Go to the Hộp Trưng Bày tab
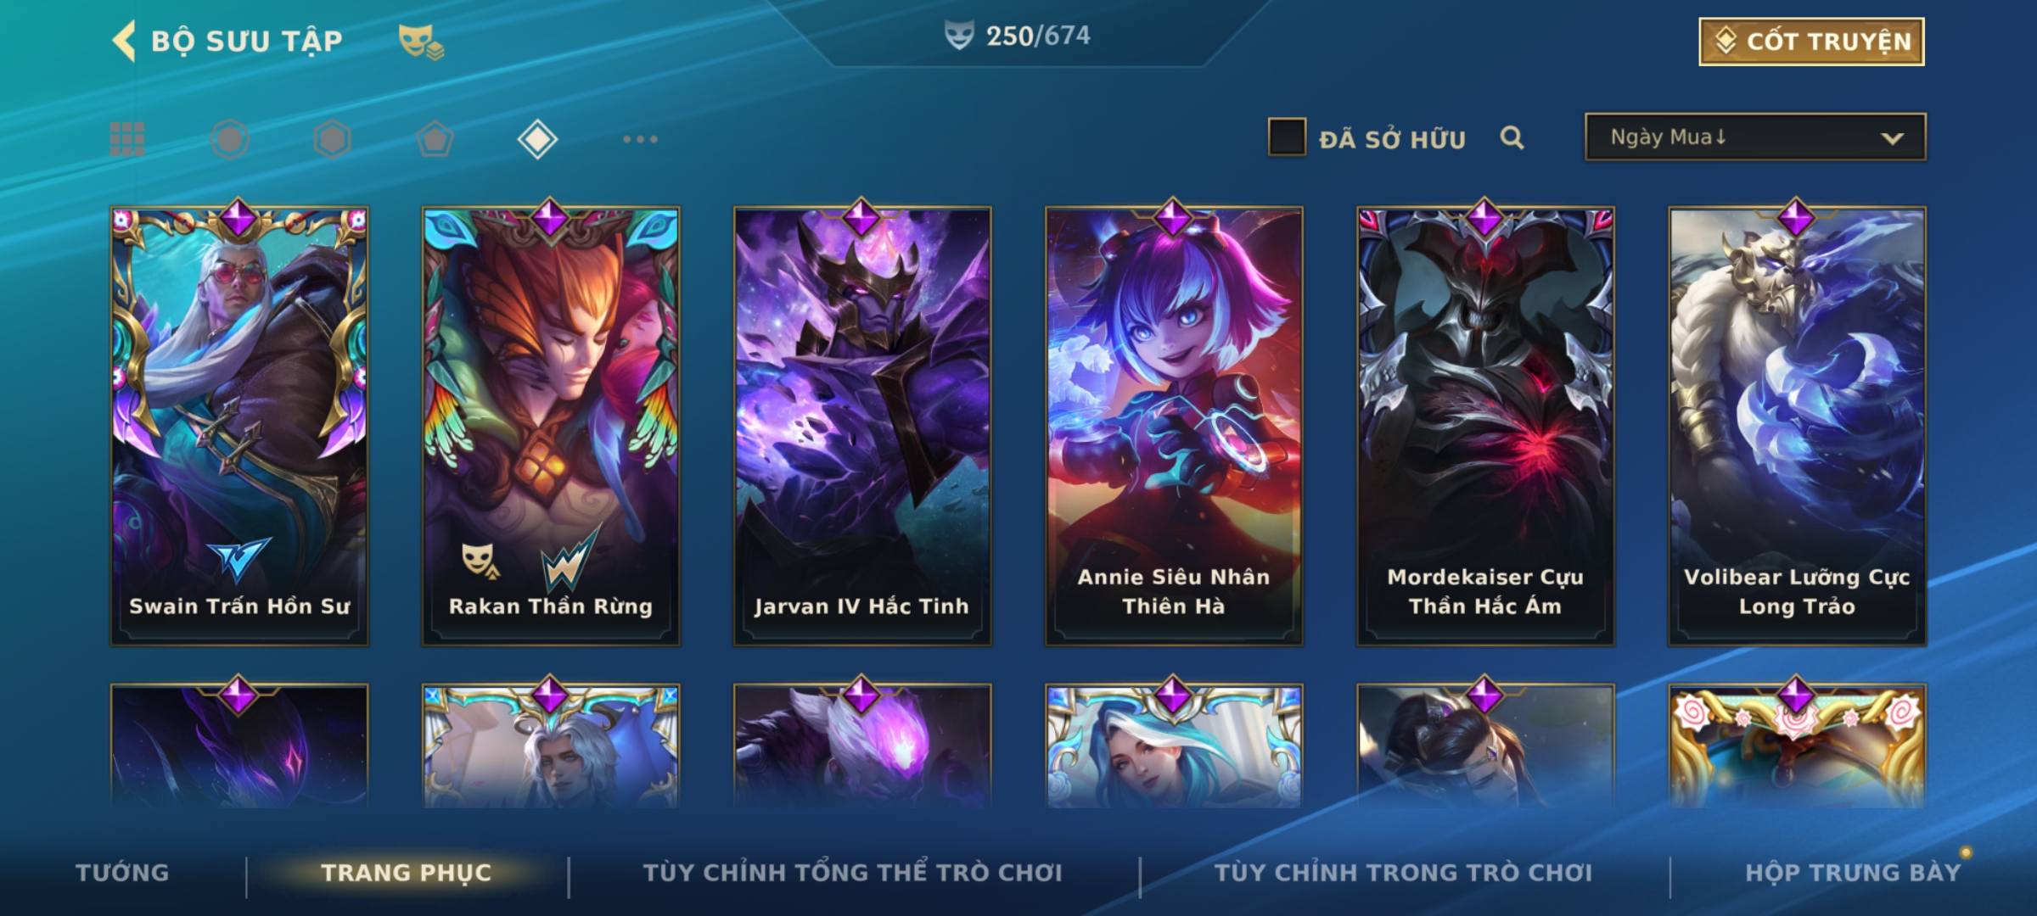 [x=1853, y=872]
